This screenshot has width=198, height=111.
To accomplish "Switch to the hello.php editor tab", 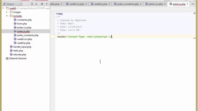I will 55,4.
